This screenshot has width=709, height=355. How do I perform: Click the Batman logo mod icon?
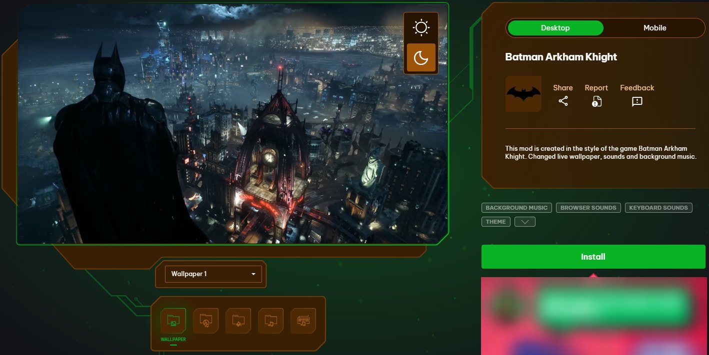(523, 94)
